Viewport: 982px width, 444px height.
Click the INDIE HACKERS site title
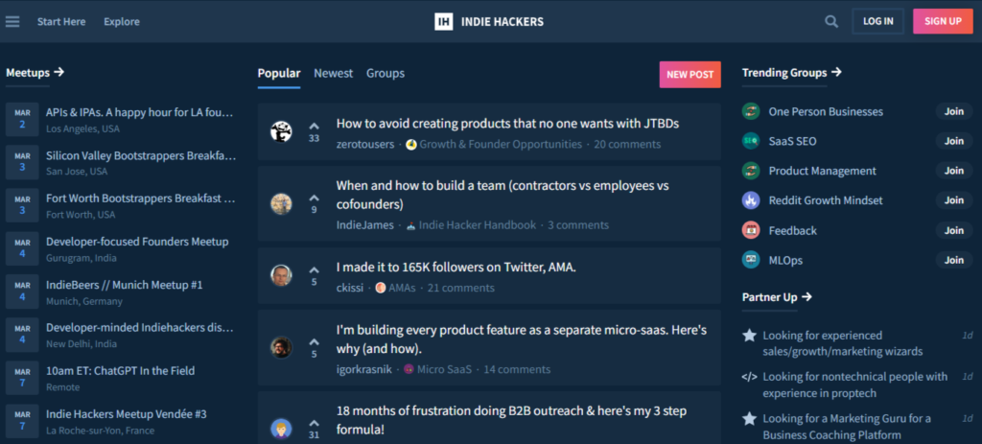click(x=503, y=21)
